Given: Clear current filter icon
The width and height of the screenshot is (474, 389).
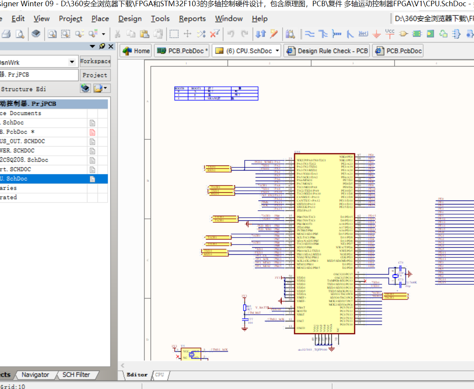Looking at the screenshot, I should (x=215, y=34).
